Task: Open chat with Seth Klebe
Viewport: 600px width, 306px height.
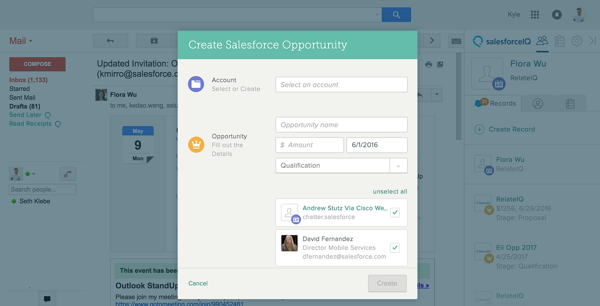Action: tap(34, 201)
